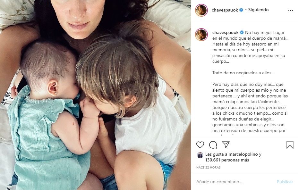Open the header chavespauok username link

225,10
